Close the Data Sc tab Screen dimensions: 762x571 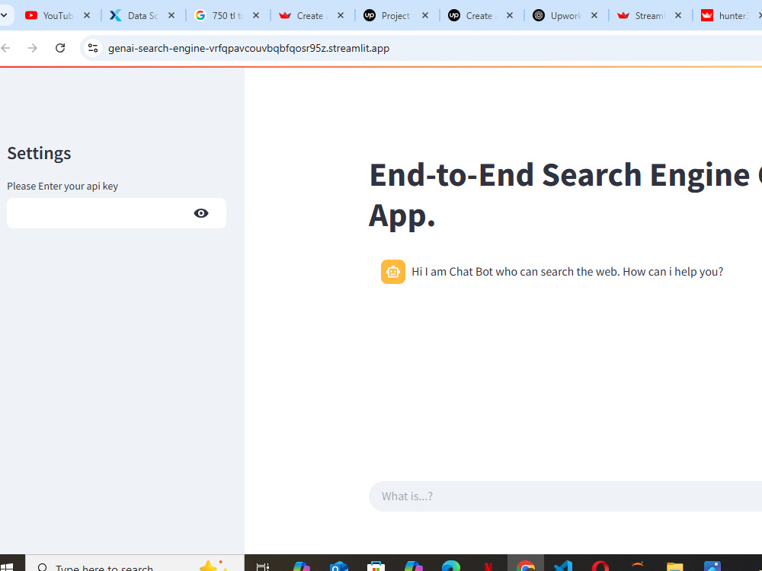click(171, 15)
